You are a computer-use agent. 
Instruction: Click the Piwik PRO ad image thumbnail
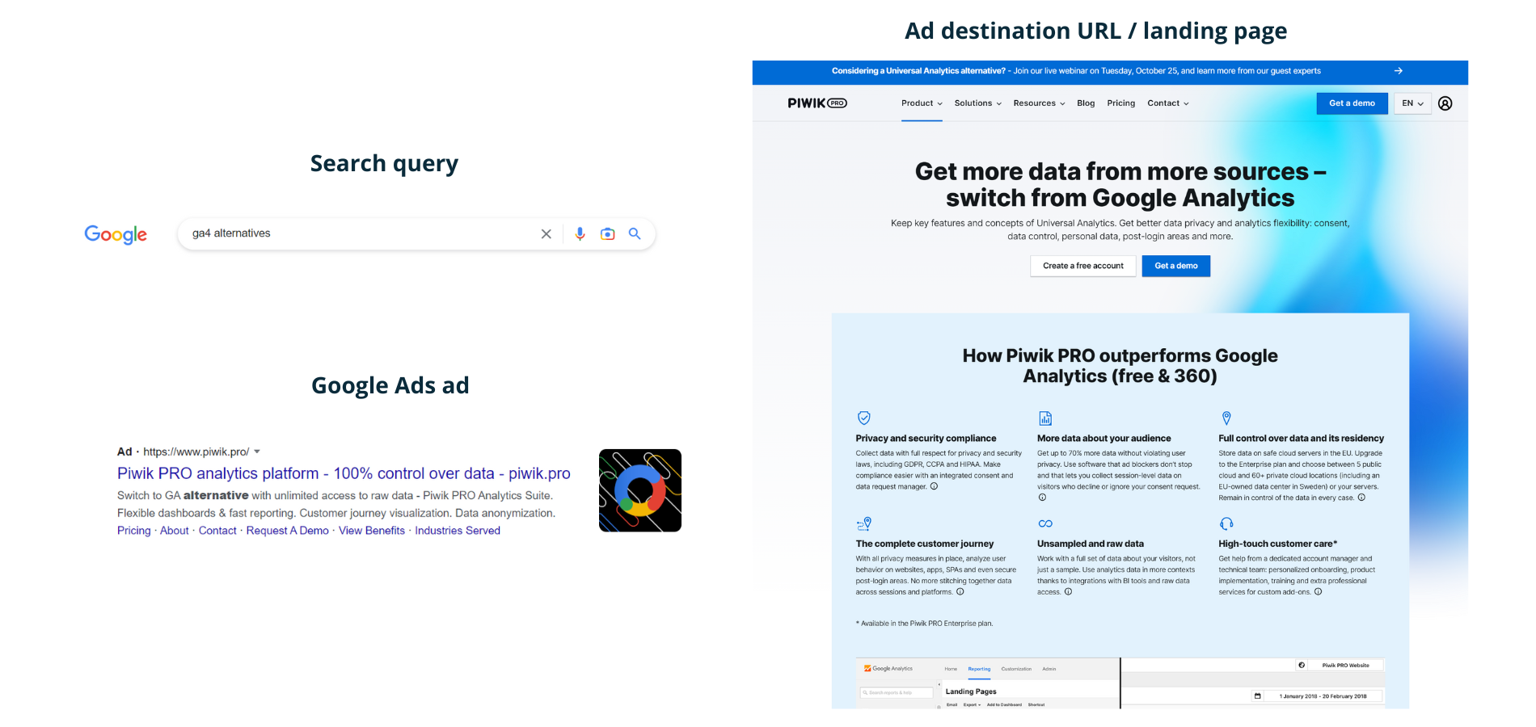click(640, 490)
